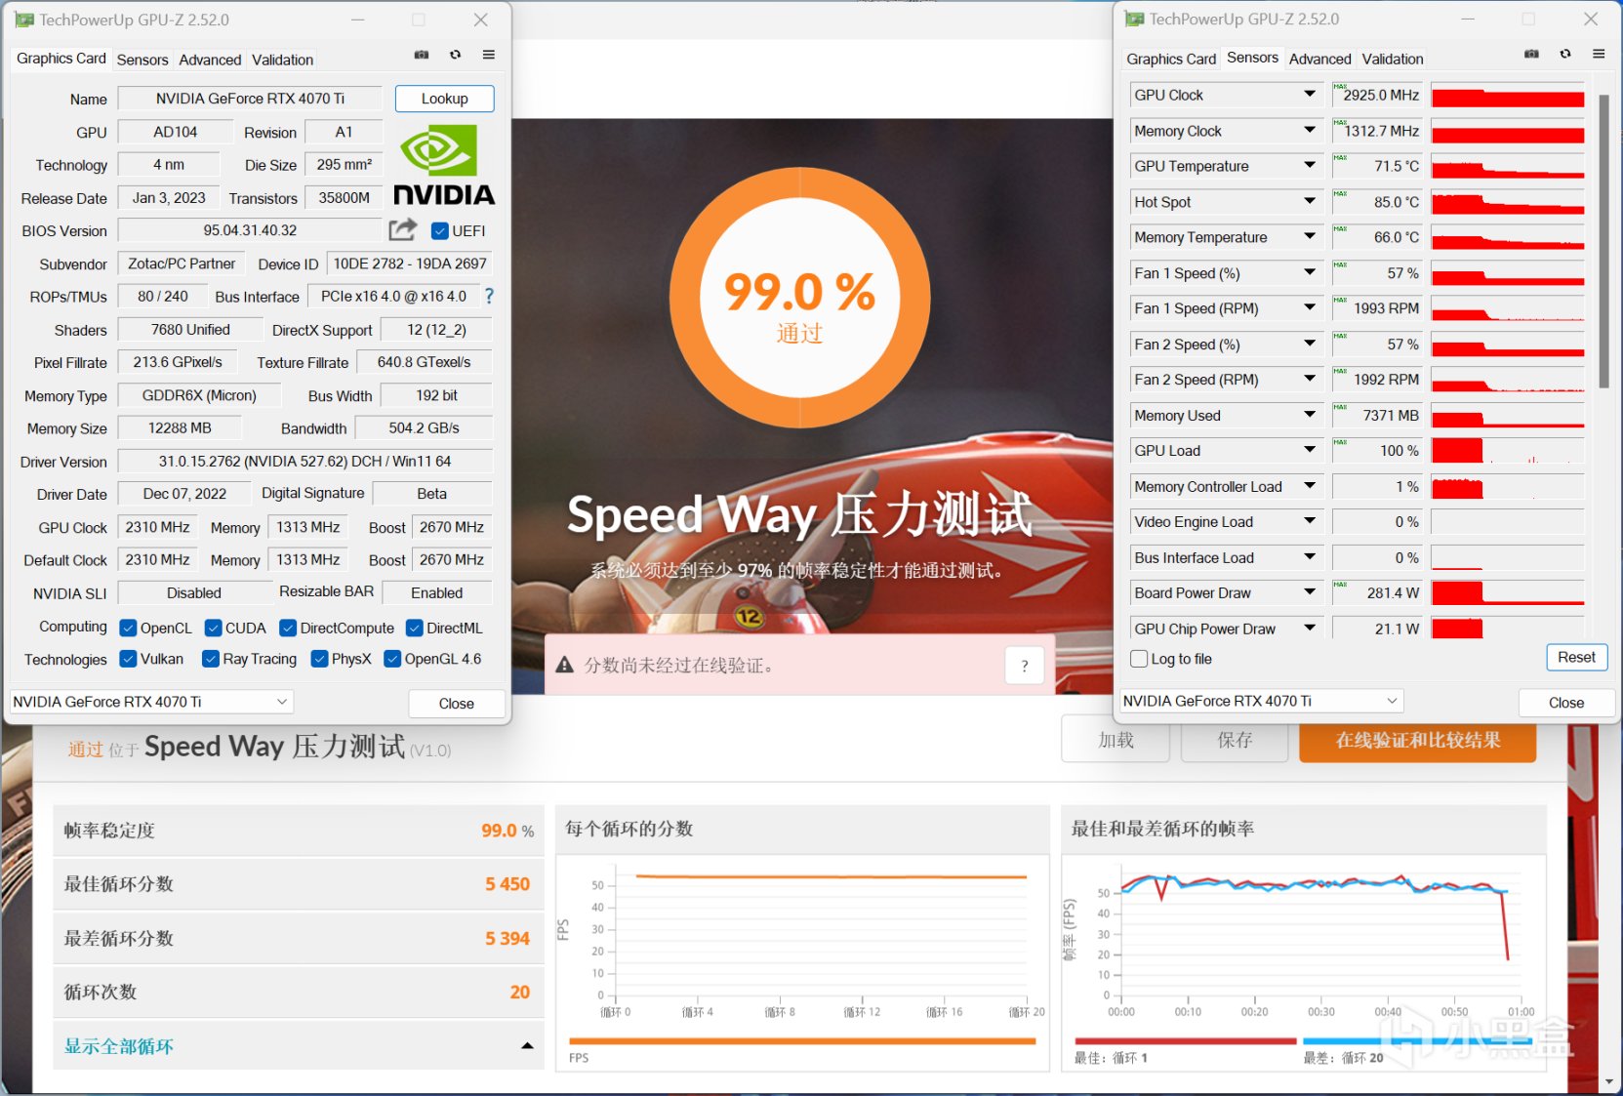This screenshot has height=1096, width=1623.
Task: Switch to Advanced tab in left GPU-Z window
Action: 210,60
